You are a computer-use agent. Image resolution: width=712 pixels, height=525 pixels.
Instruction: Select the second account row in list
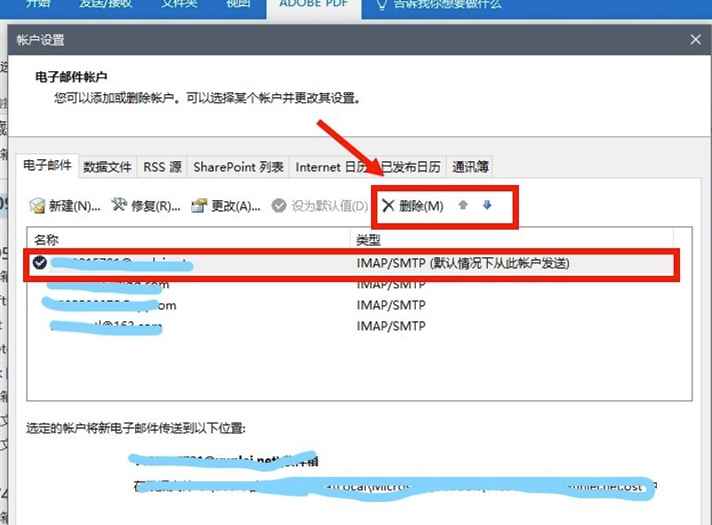click(x=352, y=285)
